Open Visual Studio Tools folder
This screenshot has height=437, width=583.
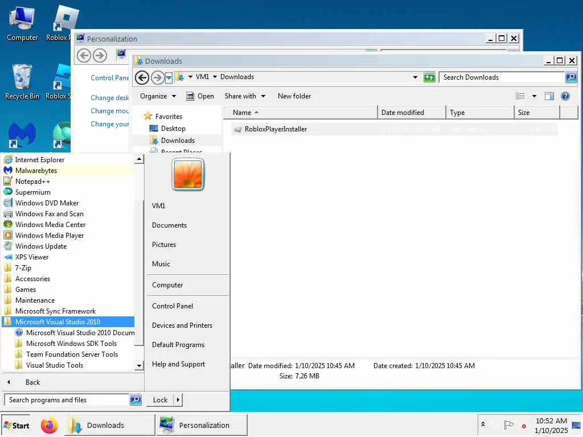(55, 365)
